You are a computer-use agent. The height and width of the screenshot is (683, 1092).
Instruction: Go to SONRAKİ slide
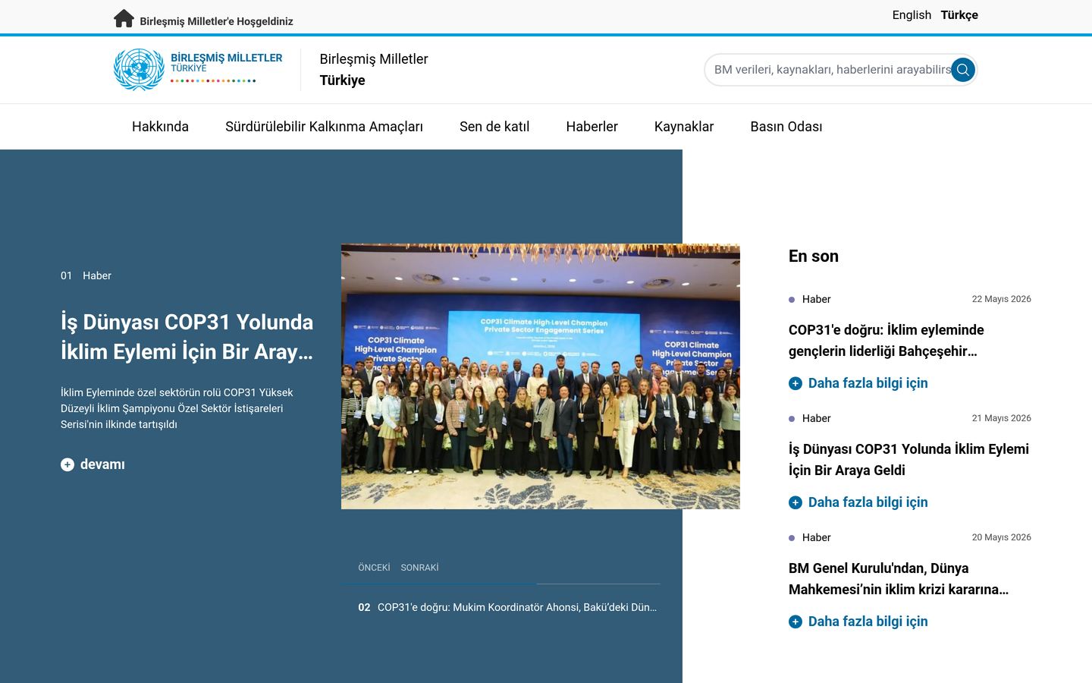(419, 568)
